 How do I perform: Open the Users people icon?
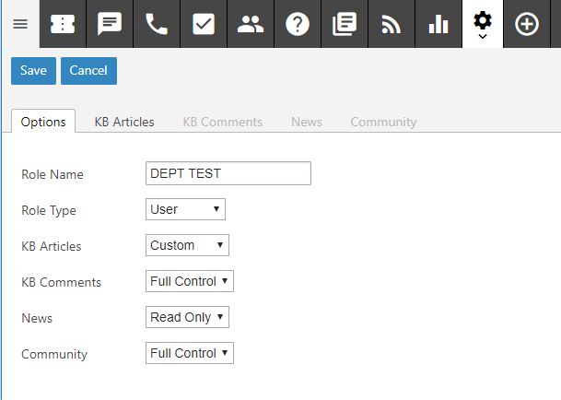point(250,25)
